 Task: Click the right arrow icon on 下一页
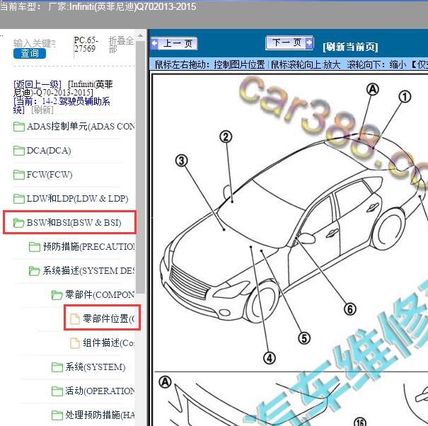(x=309, y=42)
